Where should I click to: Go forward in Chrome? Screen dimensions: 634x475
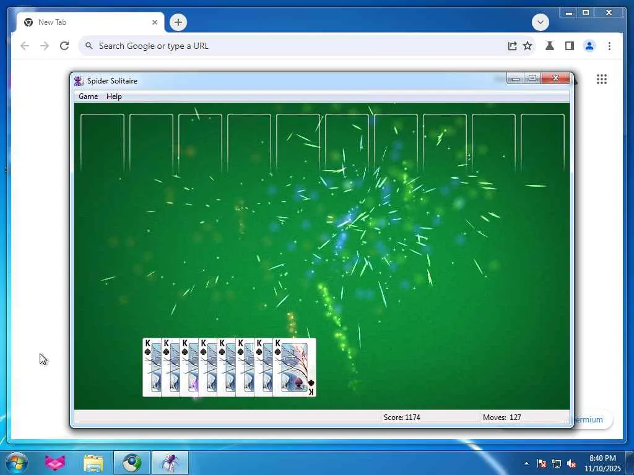(45, 46)
